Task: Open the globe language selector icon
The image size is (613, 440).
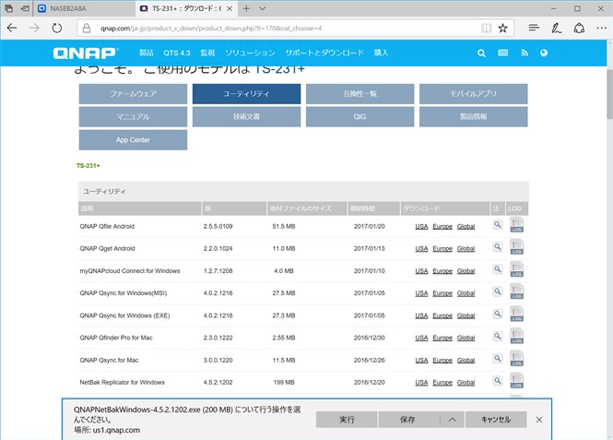Action: [x=544, y=53]
